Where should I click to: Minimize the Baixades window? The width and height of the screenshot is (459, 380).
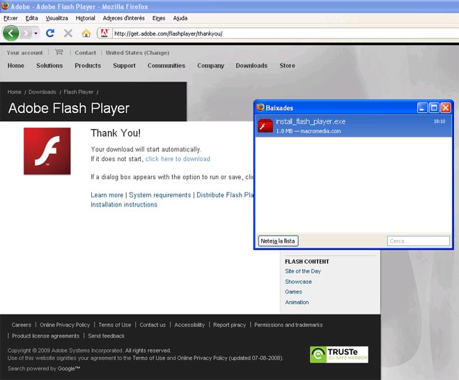coord(422,108)
